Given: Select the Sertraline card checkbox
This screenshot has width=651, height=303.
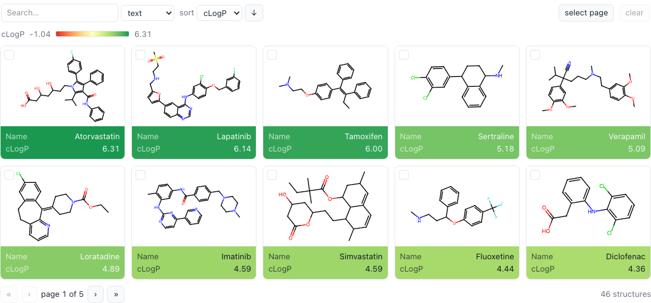Looking at the screenshot, I should (404, 55).
